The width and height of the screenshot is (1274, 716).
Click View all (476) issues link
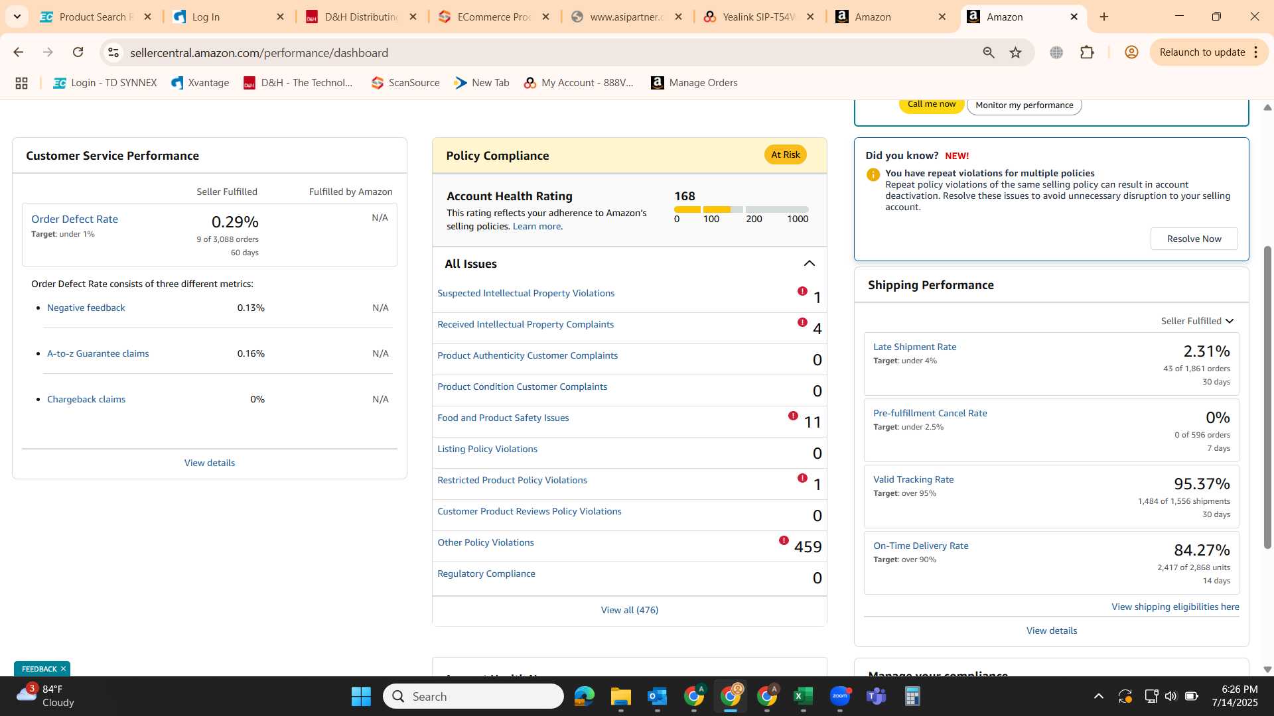coord(629,610)
